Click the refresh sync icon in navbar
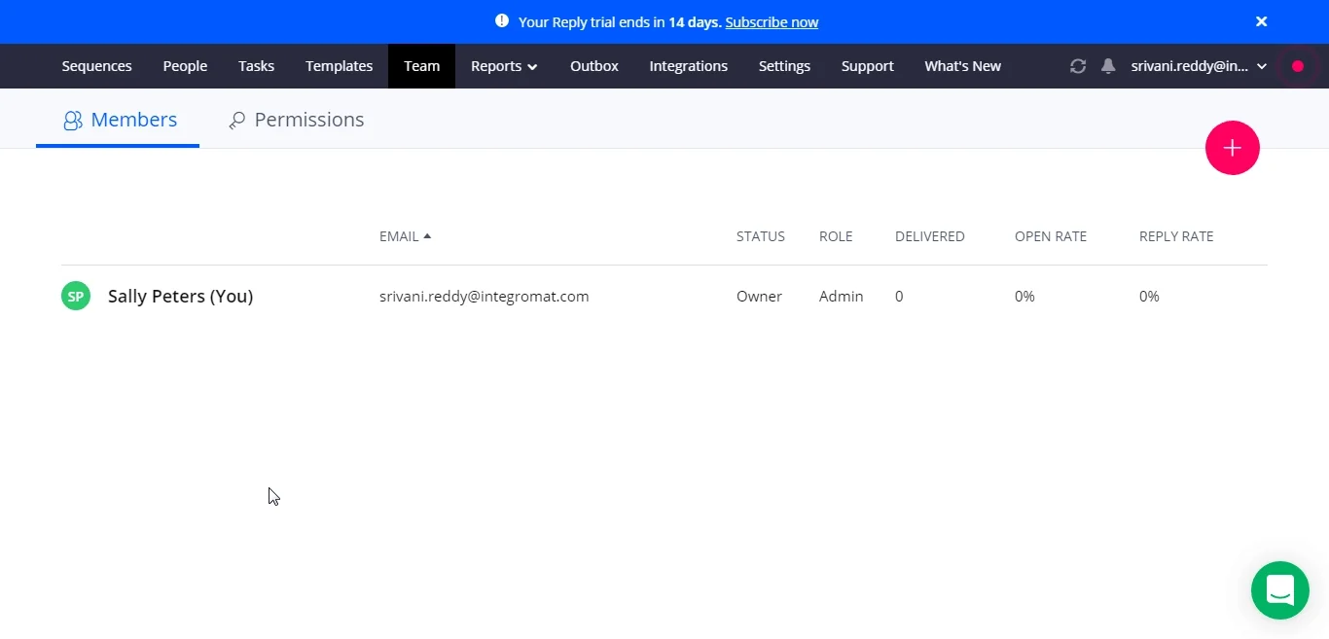The height and width of the screenshot is (639, 1329). 1078,66
